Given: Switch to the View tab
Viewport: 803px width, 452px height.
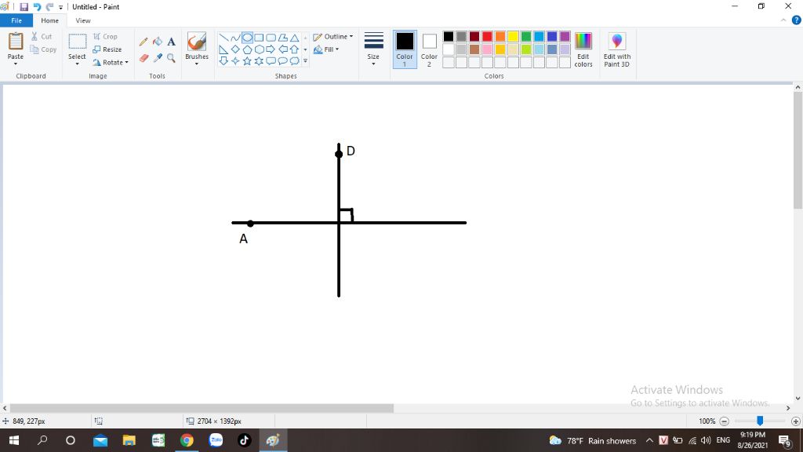Looking at the screenshot, I should (82, 20).
